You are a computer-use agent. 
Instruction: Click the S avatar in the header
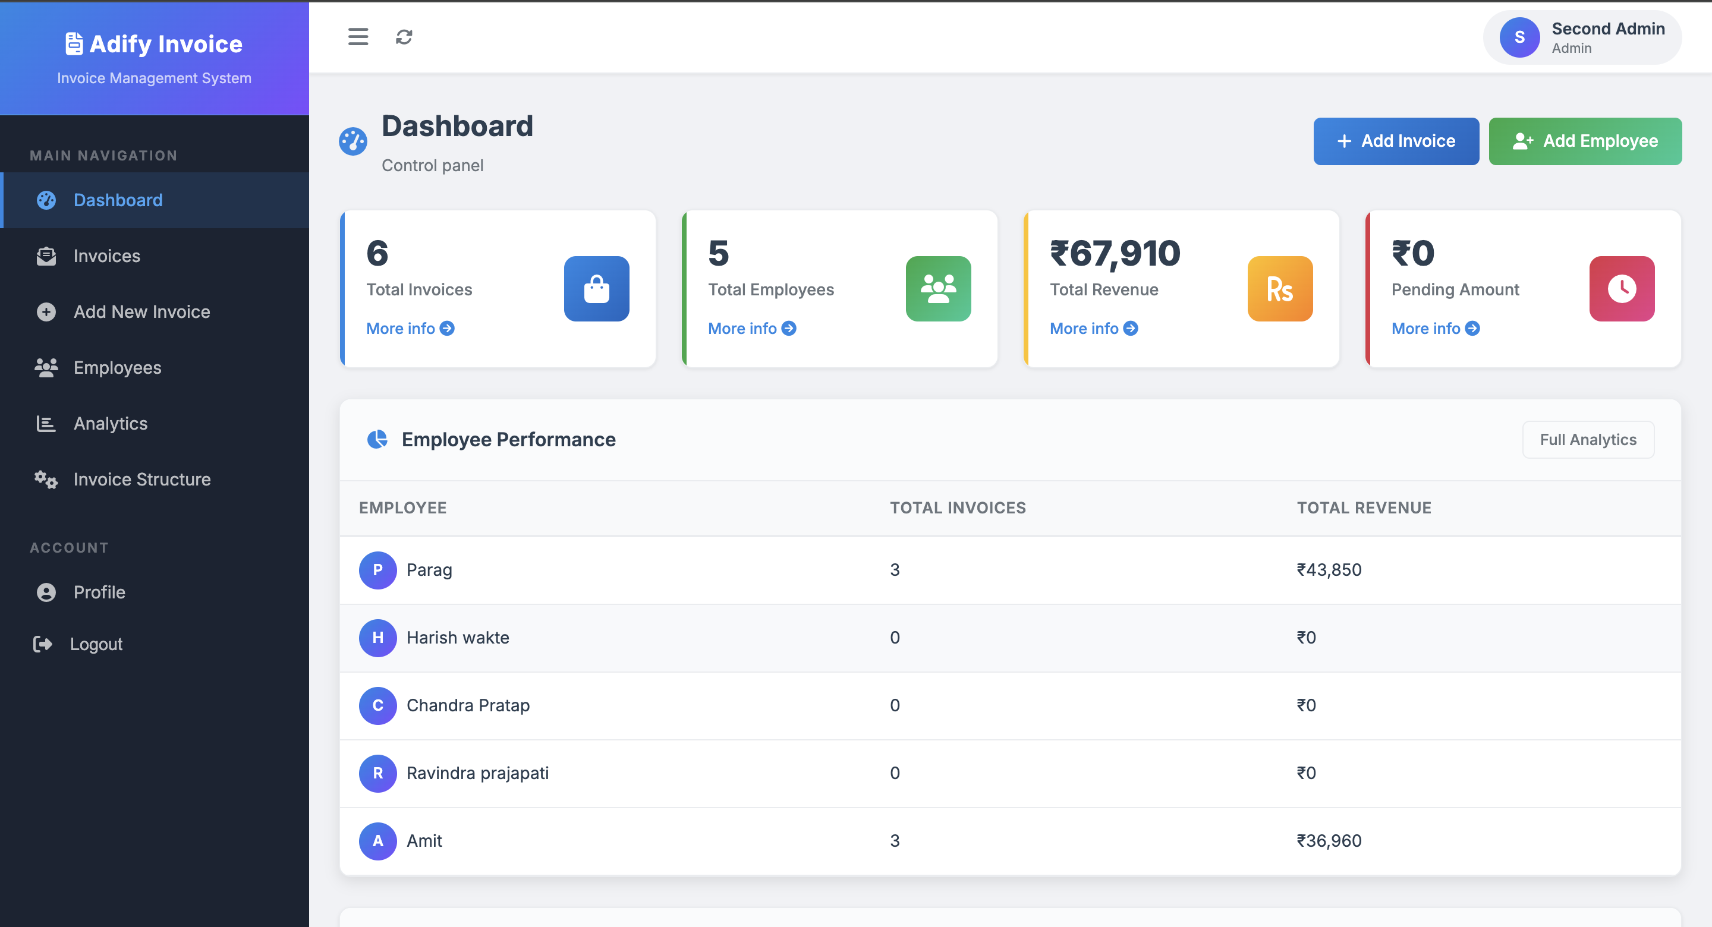(1519, 37)
